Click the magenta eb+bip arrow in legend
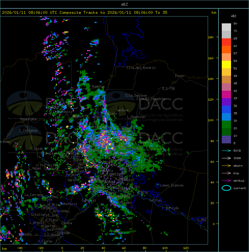 pyautogui.click(x=226, y=181)
